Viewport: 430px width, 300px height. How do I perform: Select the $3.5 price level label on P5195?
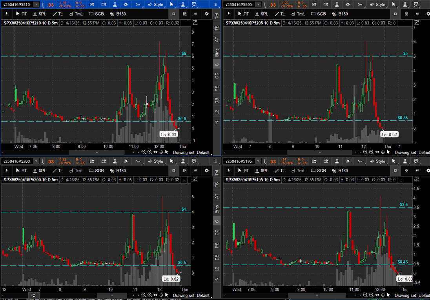click(404, 204)
